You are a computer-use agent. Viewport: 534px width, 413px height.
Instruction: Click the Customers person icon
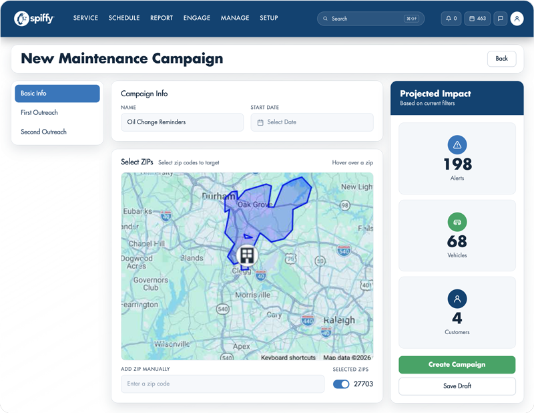point(457,299)
